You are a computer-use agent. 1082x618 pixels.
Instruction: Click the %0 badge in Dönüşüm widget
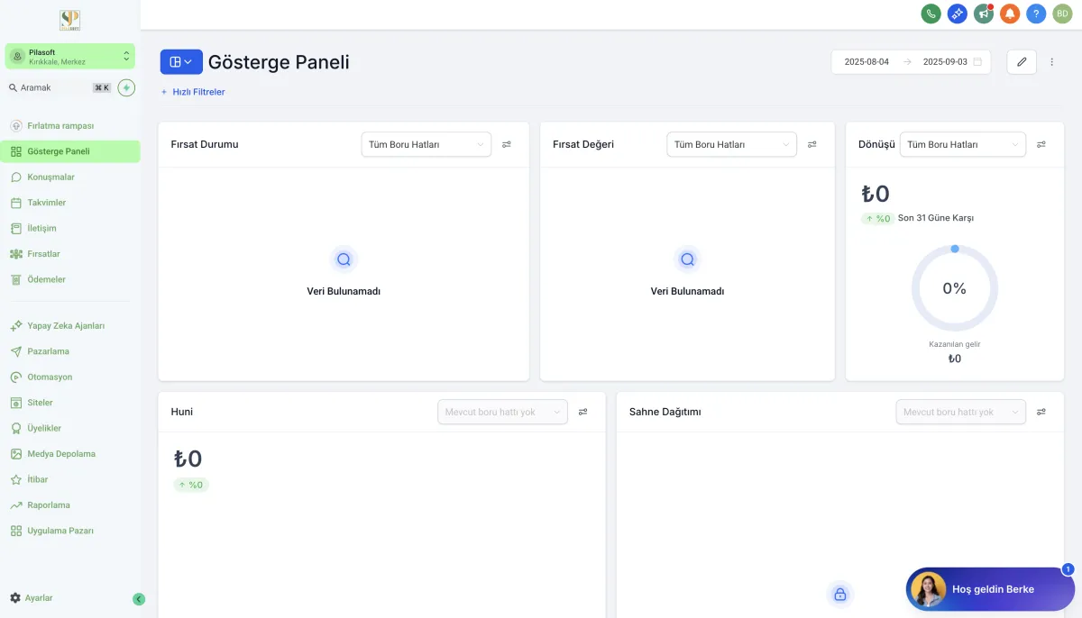click(x=878, y=218)
